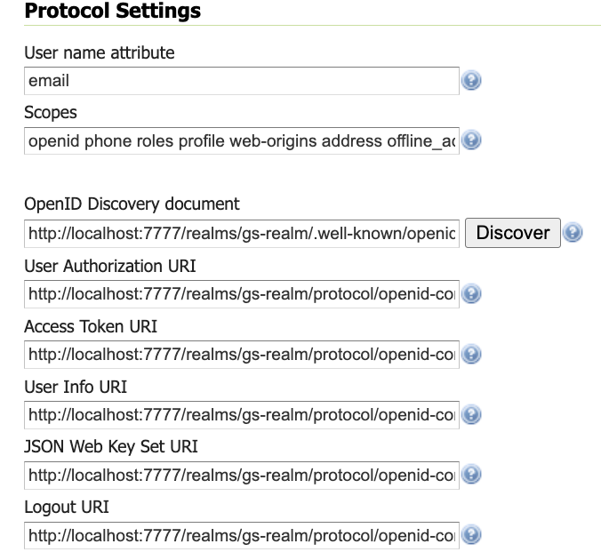The height and width of the screenshot is (560, 601).
Task: Click help icon next to User Authorization URI
Action: coord(471,293)
